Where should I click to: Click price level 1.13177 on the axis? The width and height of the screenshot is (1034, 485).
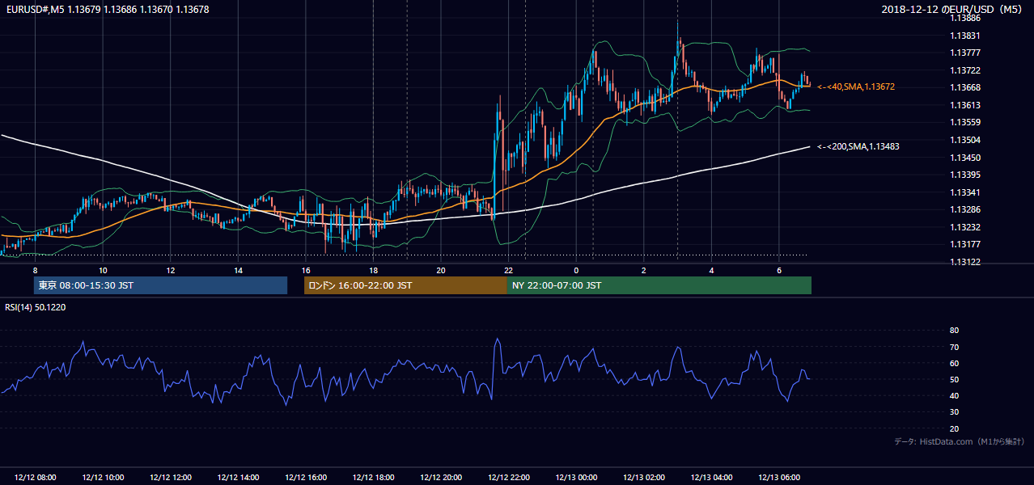point(966,244)
